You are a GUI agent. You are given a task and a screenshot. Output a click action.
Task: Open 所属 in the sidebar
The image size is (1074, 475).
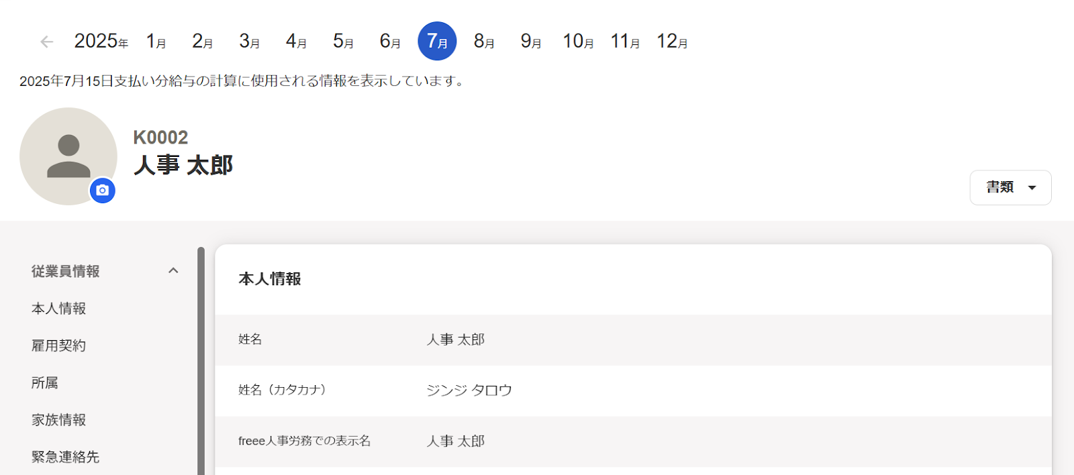(x=45, y=382)
